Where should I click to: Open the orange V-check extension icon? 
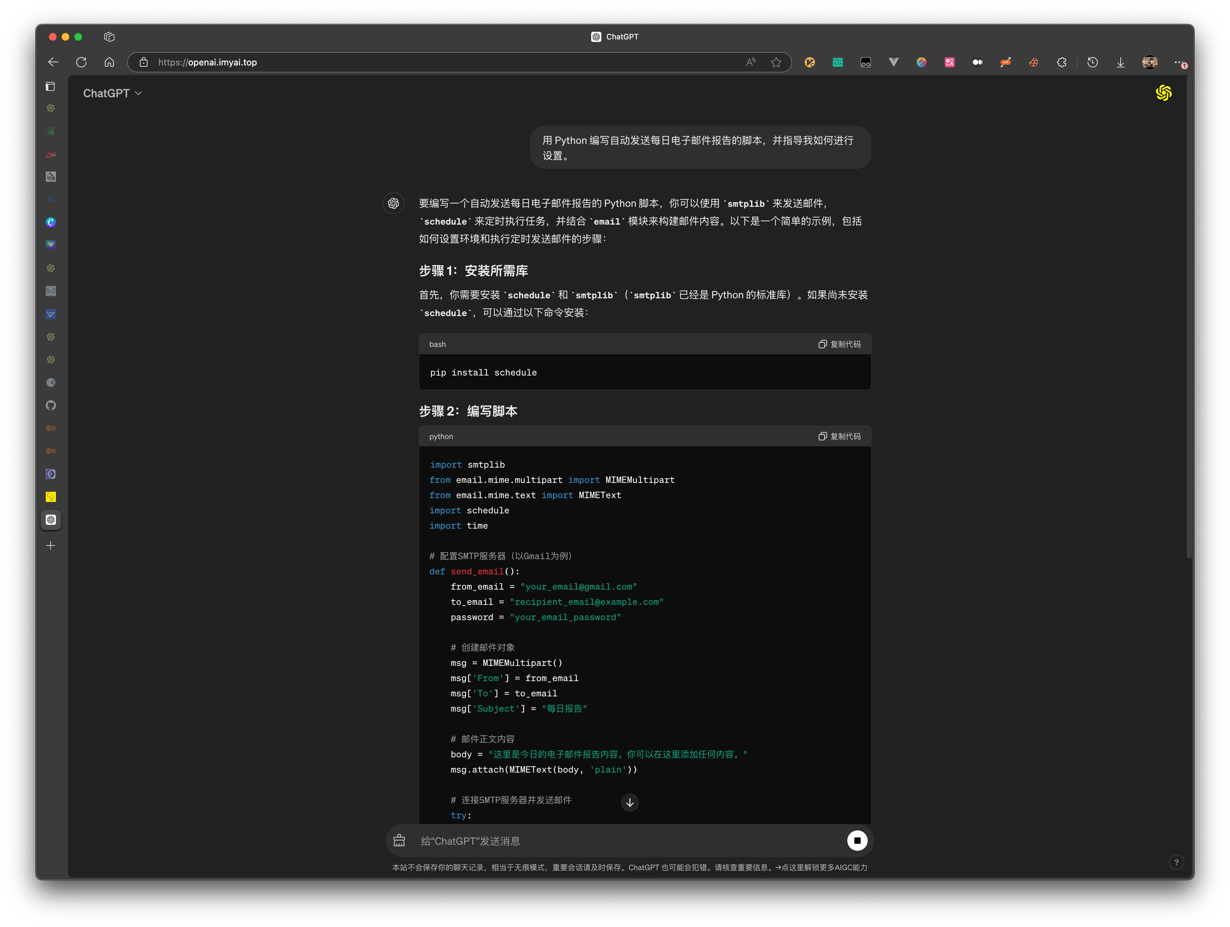pos(810,62)
